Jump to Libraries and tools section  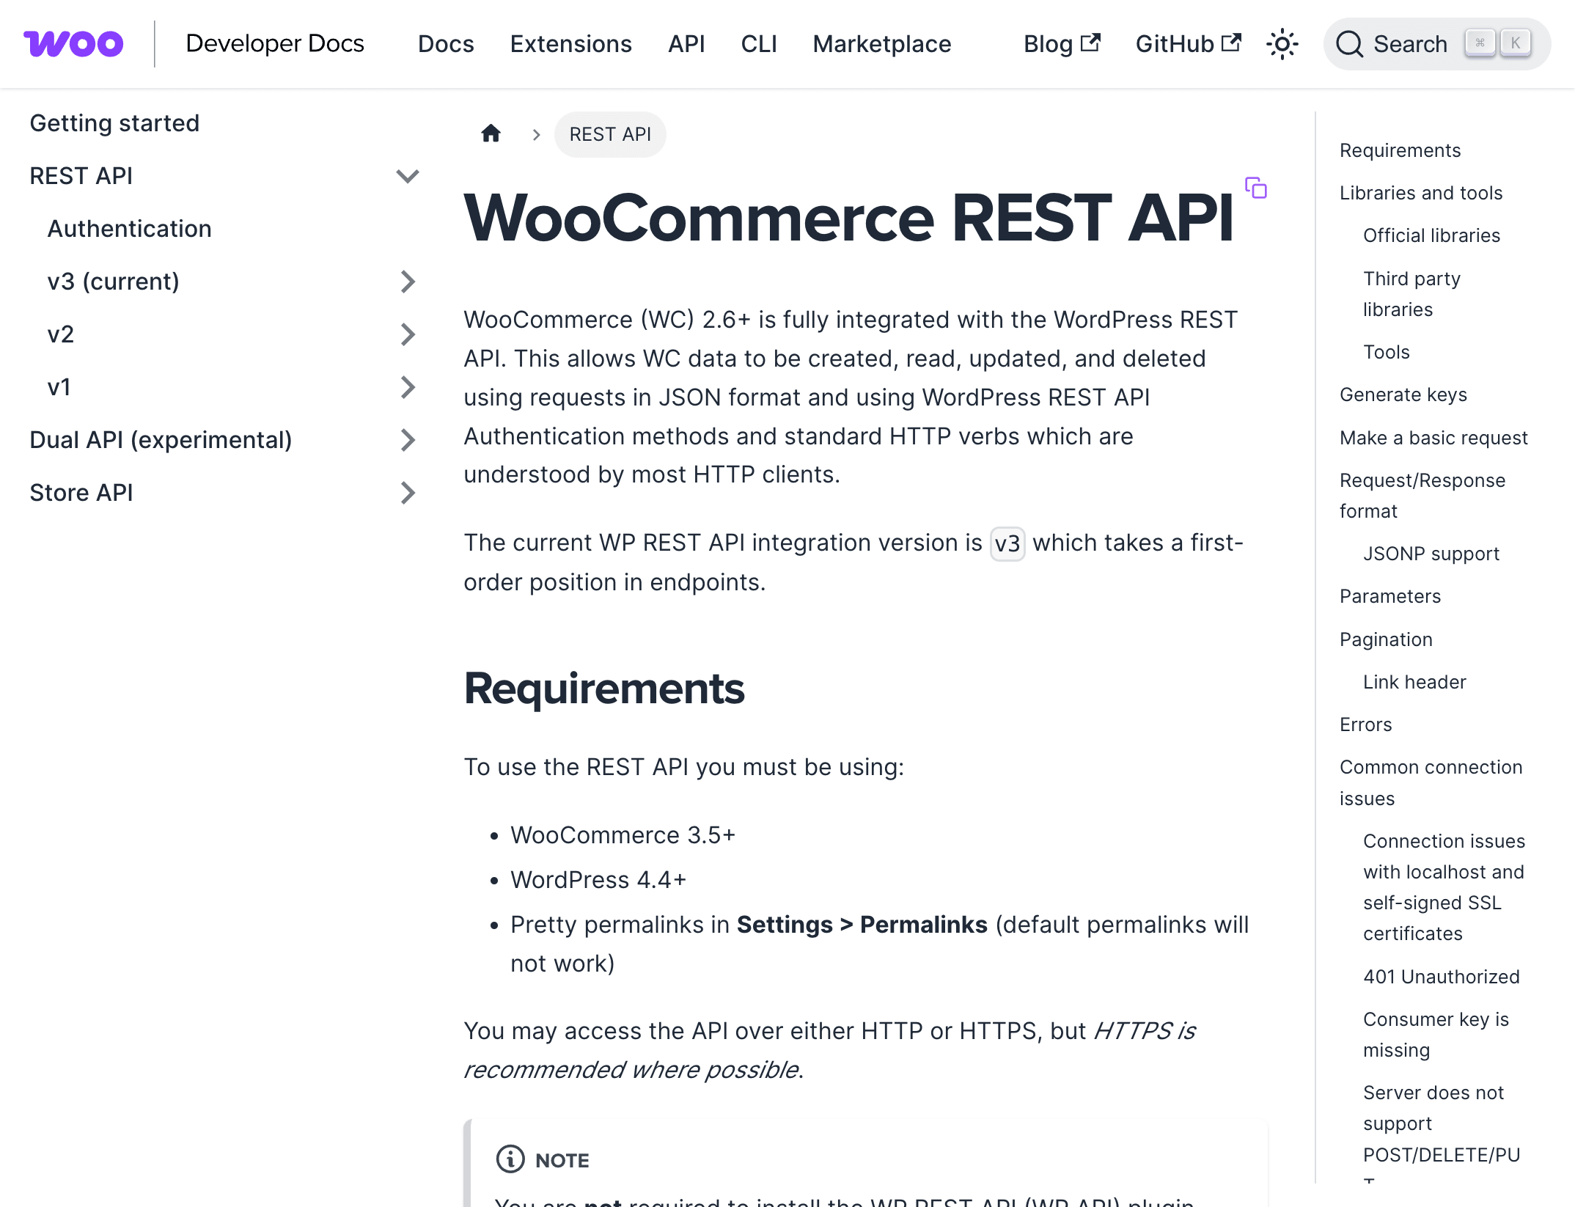point(1421,193)
